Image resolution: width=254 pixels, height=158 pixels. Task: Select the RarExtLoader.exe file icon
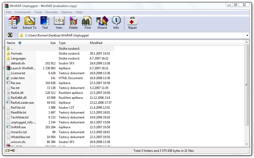(x=8, y=103)
